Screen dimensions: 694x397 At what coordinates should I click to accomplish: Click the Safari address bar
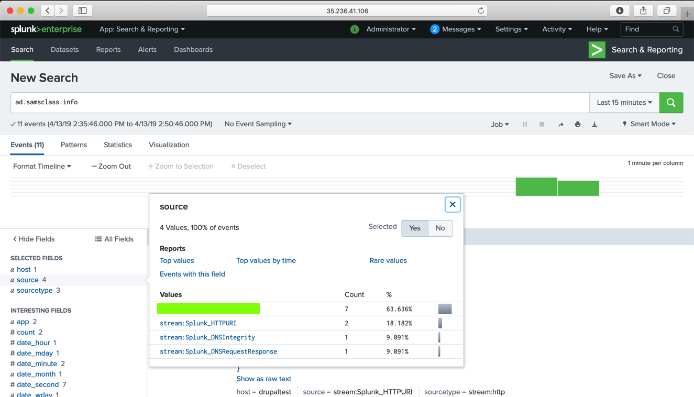(347, 10)
